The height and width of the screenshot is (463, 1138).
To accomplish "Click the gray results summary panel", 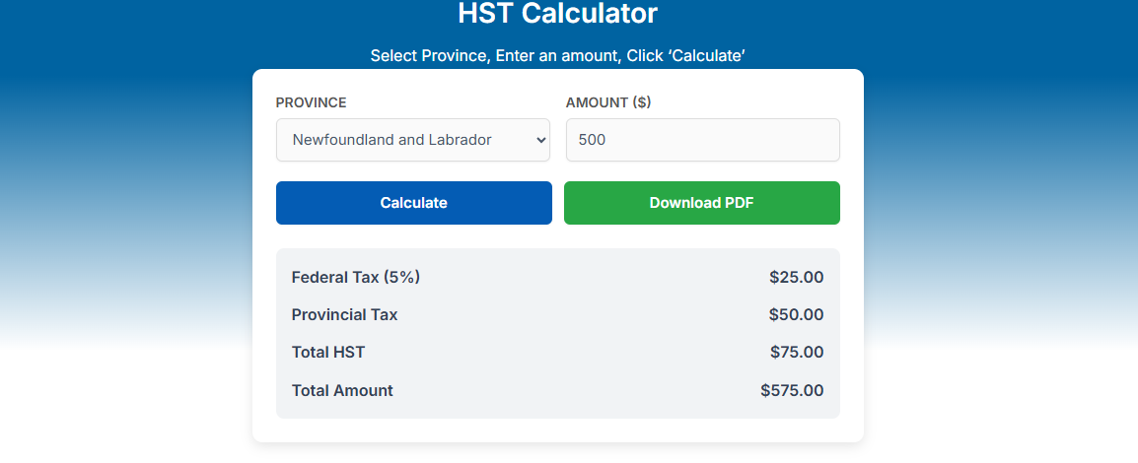I will coord(557,334).
